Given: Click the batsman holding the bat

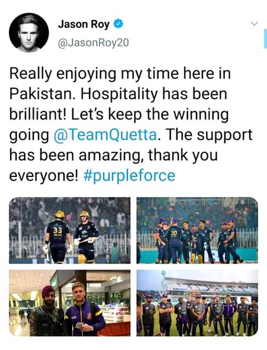Looking at the screenshot, I should (x=87, y=237).
